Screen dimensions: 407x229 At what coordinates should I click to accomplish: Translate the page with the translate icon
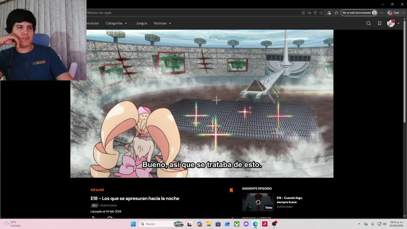(309, 13)
